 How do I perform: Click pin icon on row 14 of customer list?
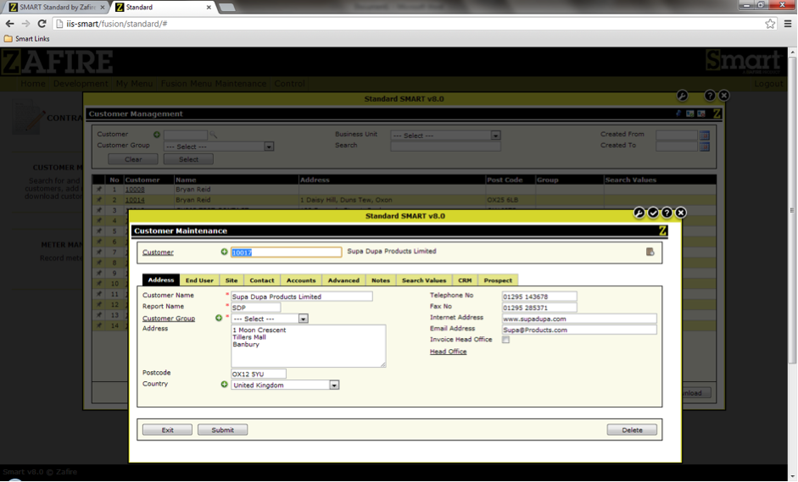tap(99, 325)
